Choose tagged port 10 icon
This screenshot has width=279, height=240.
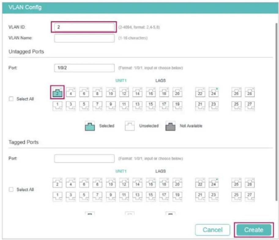[x=111, y=183]
